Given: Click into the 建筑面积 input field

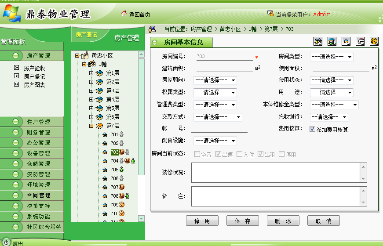Looking at the screenshot, I should [224, 68].
